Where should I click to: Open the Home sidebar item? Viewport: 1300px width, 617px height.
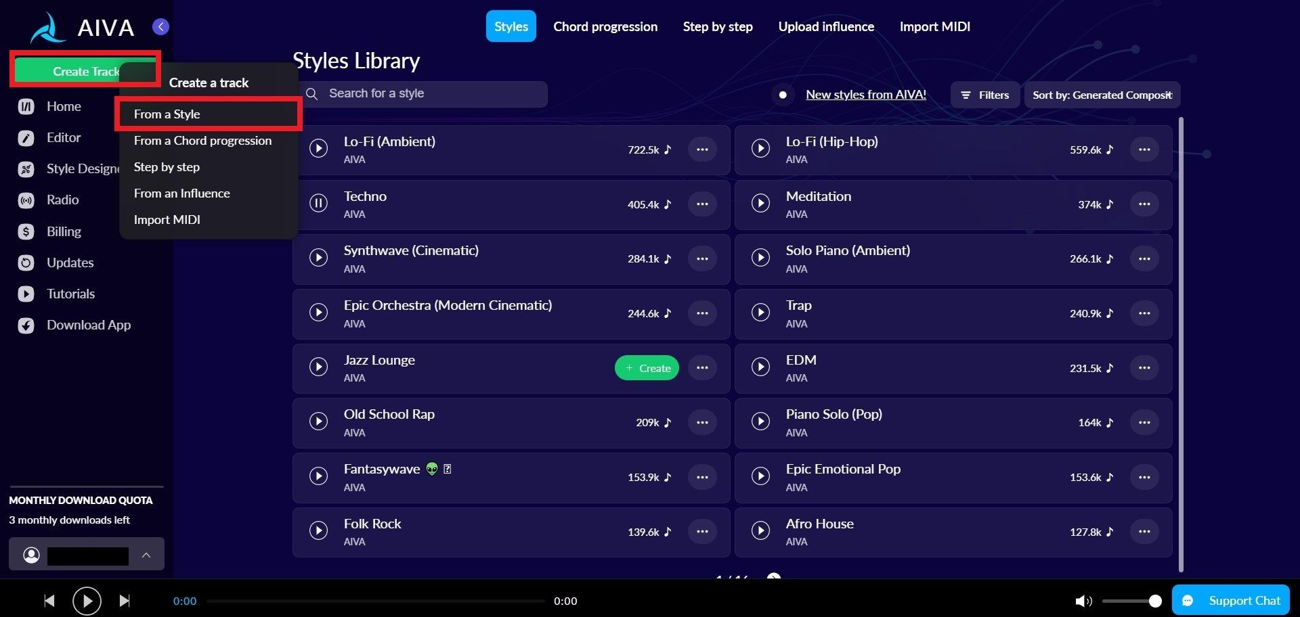pos(49,106)
